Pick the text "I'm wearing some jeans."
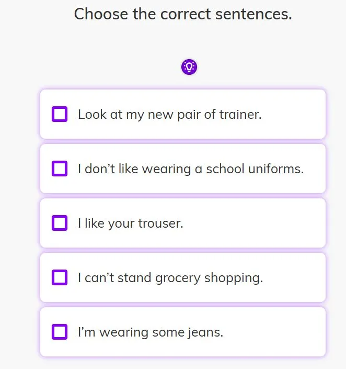 [150, 332]
